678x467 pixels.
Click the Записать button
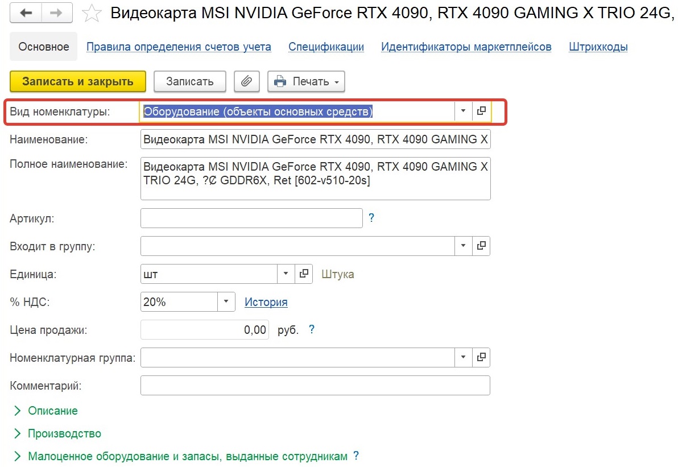[x=190, y=81]
